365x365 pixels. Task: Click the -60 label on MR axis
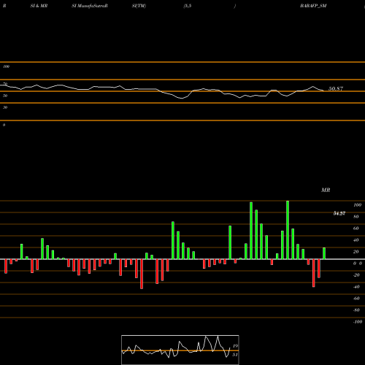(356, 299)
